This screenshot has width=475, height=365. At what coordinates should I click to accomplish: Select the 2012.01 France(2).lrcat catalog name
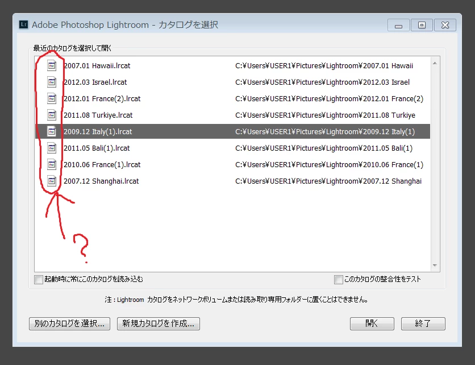[x=102, y=99]
